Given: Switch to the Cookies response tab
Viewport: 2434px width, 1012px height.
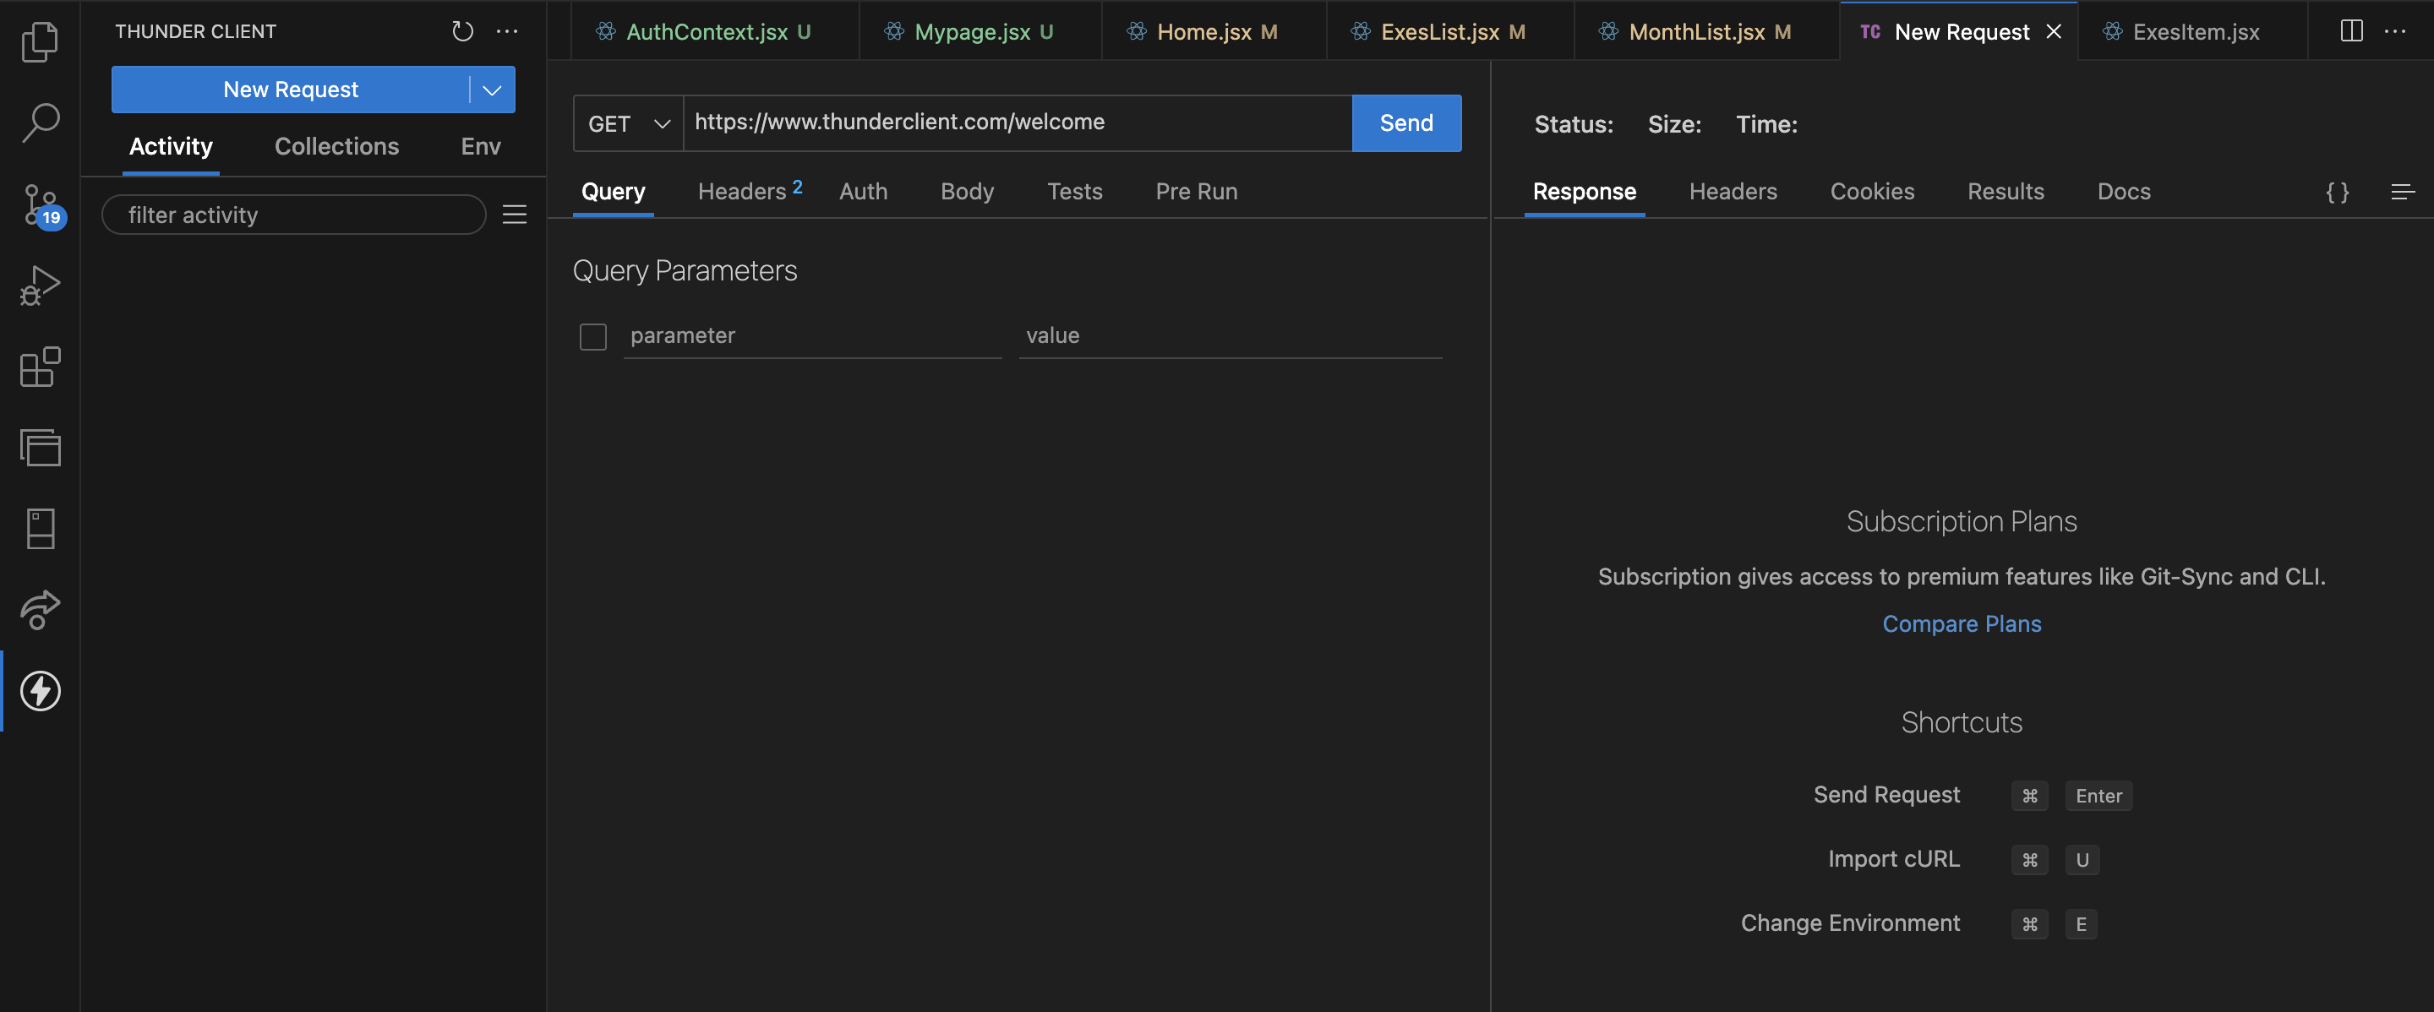Looking at the screenshot, I should coord(1871,192).
